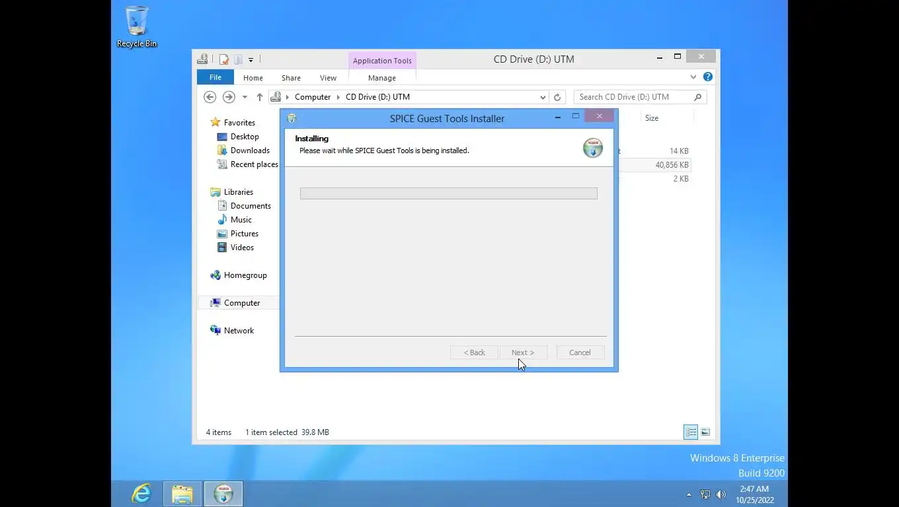Select Network in the navigation pane
Screen dimensions: 899x507
coord(239,331)
